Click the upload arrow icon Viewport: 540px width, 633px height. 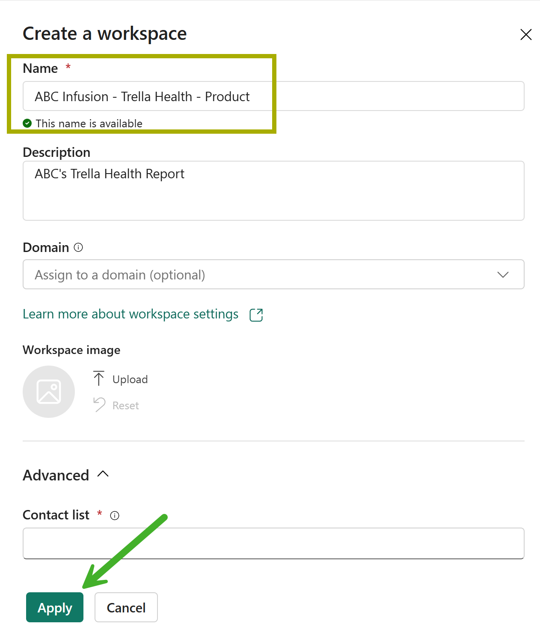pyautogui.click(x=99, y=378)
